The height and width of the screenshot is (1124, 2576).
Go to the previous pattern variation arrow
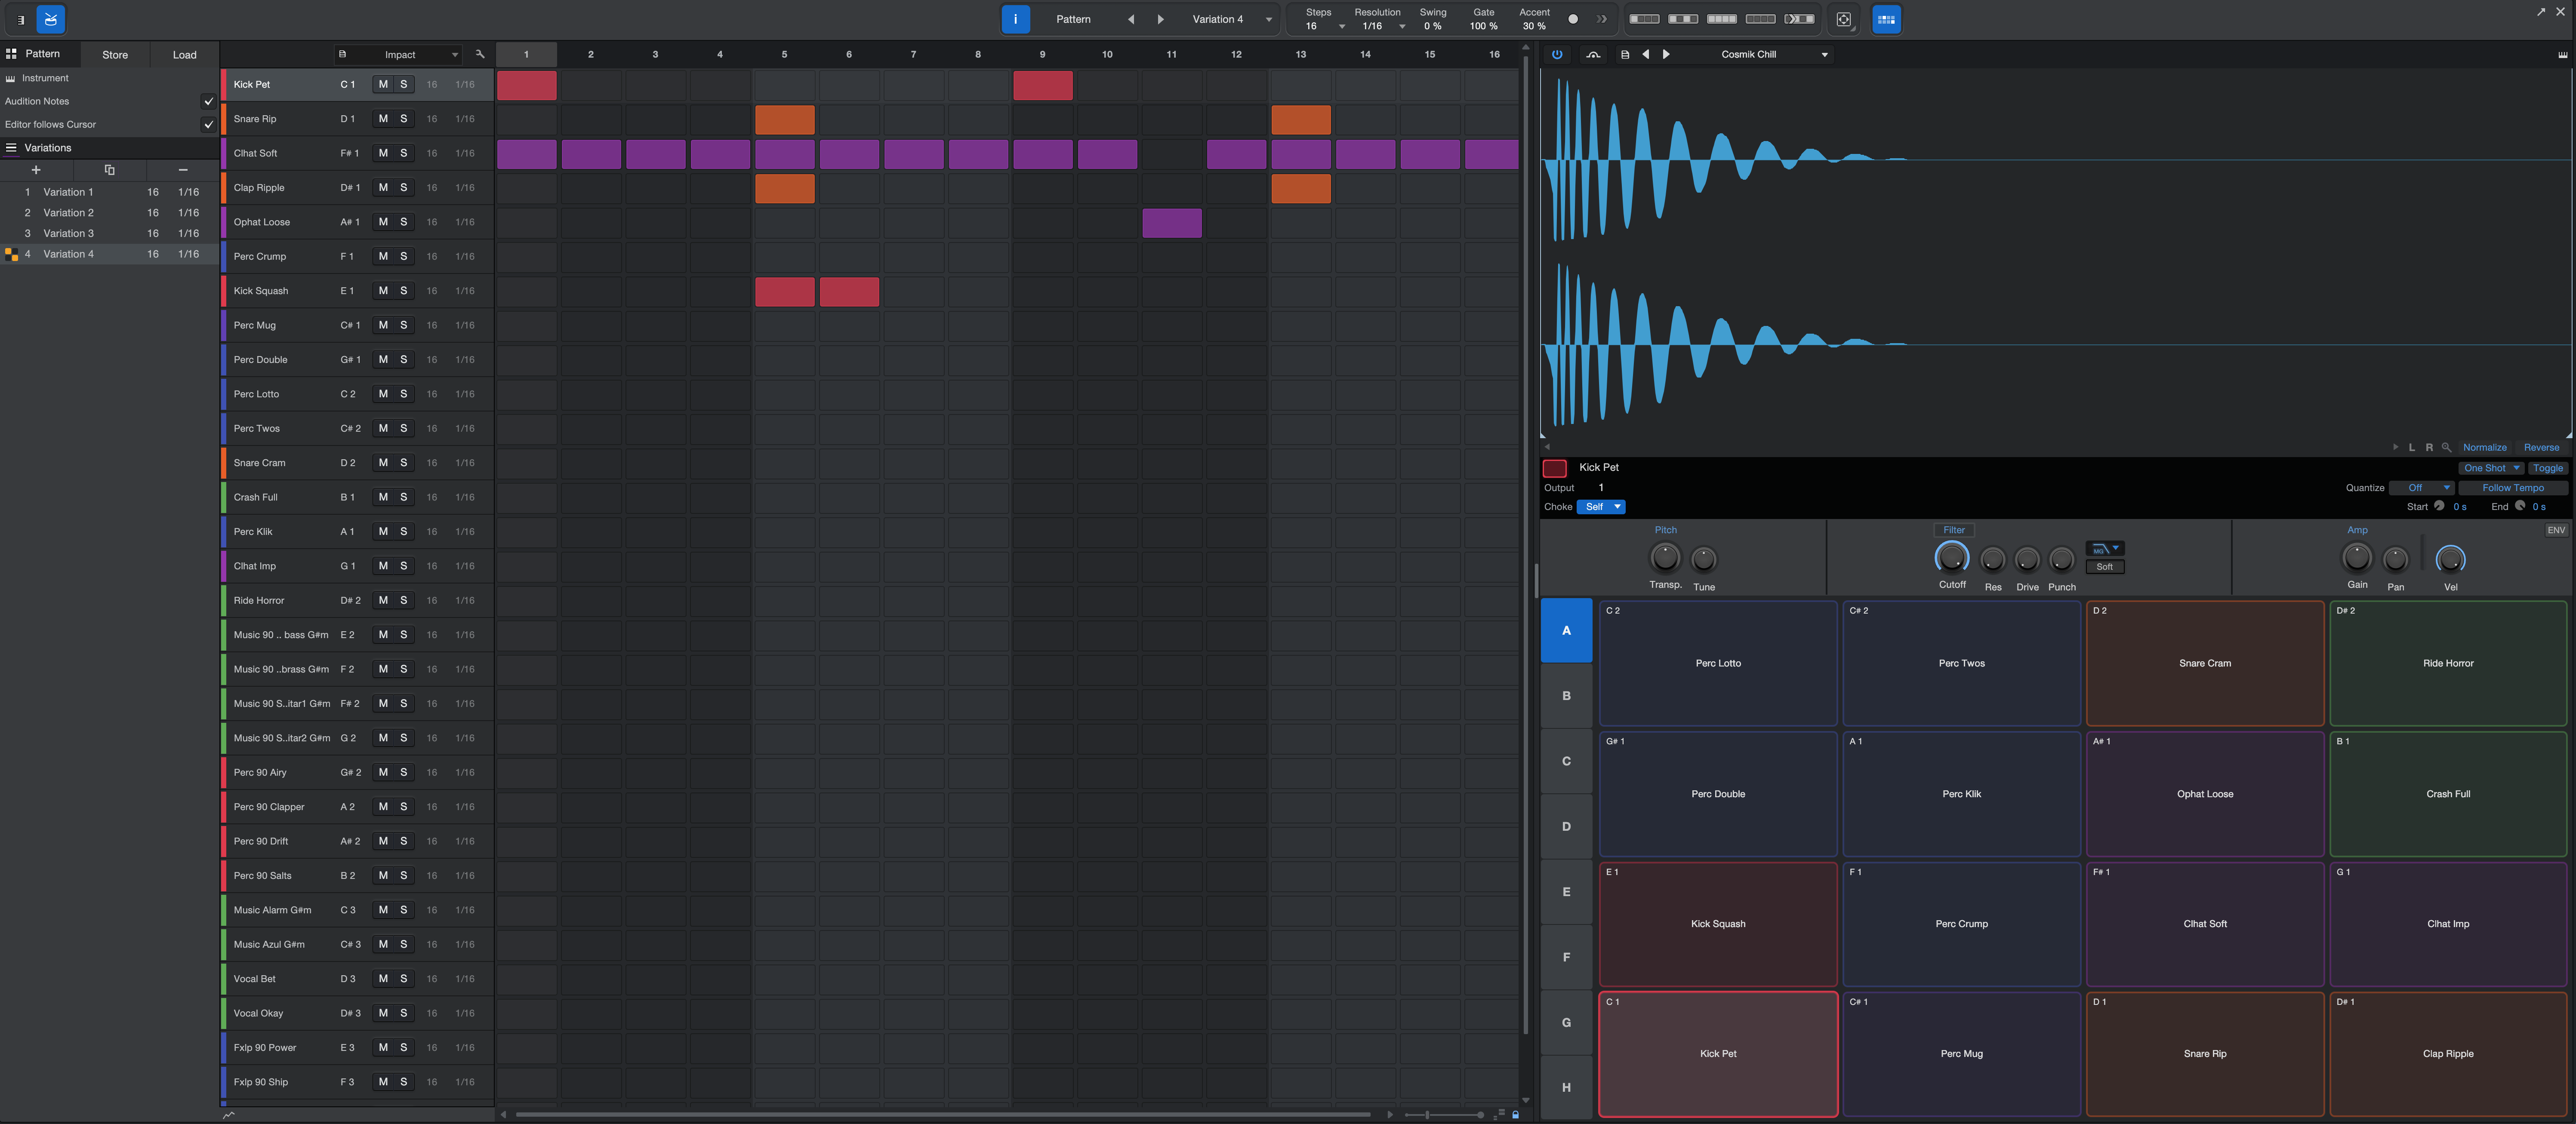1131,19
